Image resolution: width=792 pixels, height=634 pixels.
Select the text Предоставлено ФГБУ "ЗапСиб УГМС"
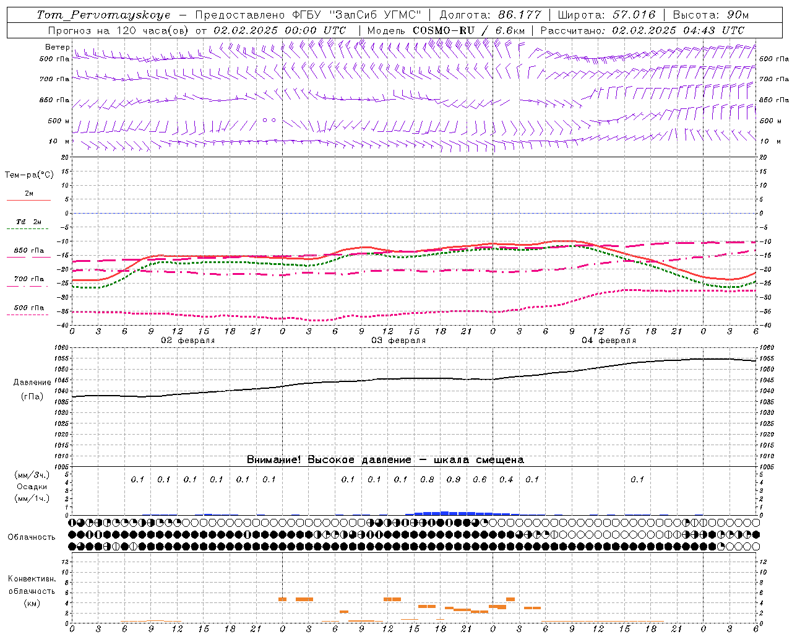click(308, 15)
